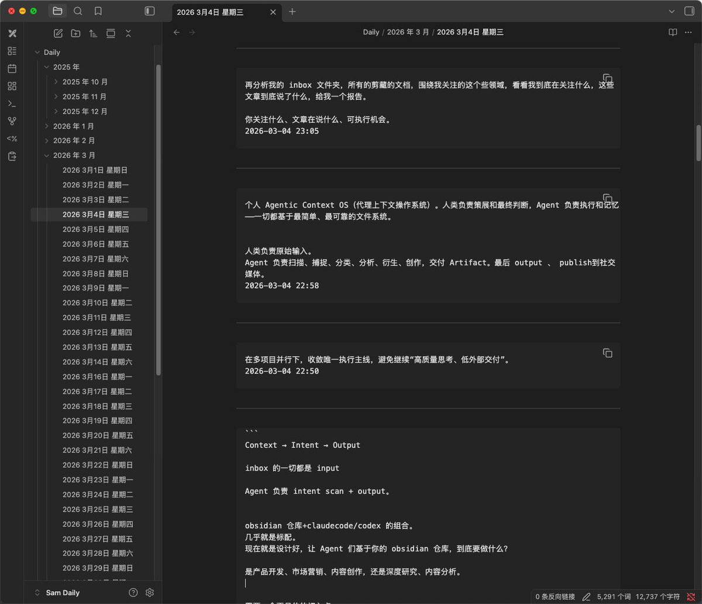Open the file explorer panel icon
Screen dimensions: 702x604
[57, 11]
